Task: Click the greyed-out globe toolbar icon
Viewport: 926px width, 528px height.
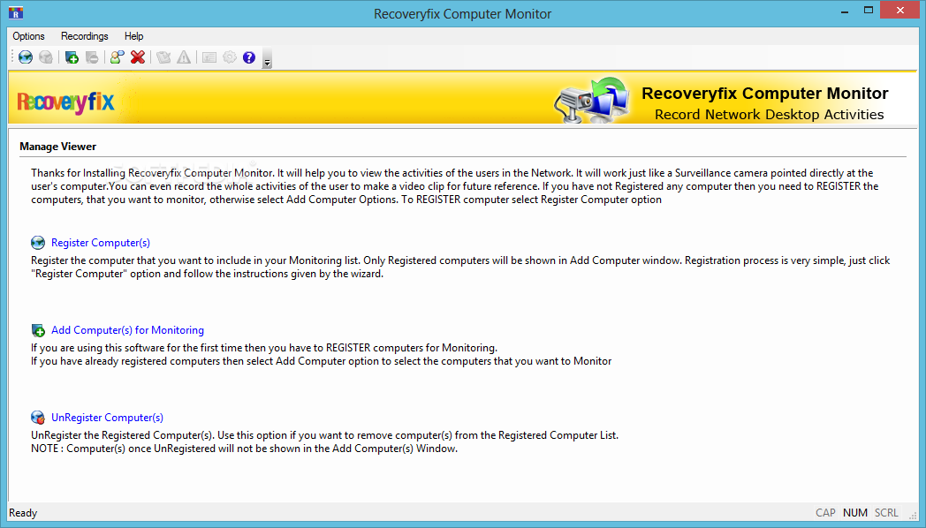Action: click(45, 57)
